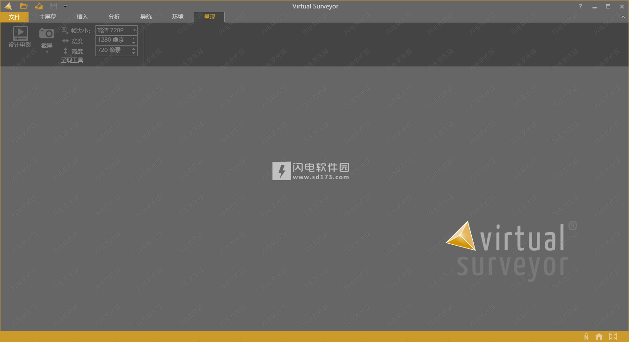
Task: Decrease the 高度 value with down arrow
Action: coord(134,53)
